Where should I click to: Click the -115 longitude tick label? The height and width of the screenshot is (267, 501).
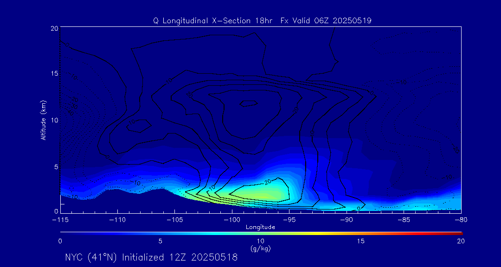(60, 220)
